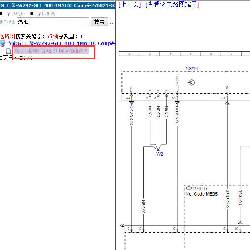The height and width of the screenshot is (250, 250).
Task: Select 汽油直接喷注系统控制单元的电路图 tree entry
Action: click(51, 51)
